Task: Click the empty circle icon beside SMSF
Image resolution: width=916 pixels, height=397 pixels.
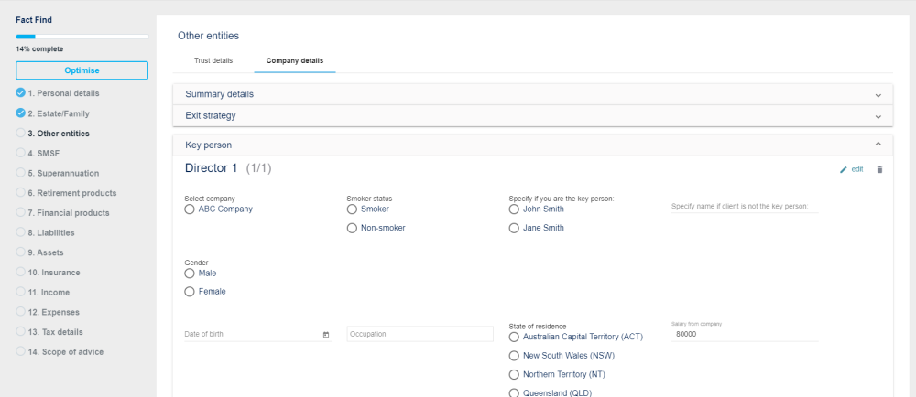Action: pos(20,153)
